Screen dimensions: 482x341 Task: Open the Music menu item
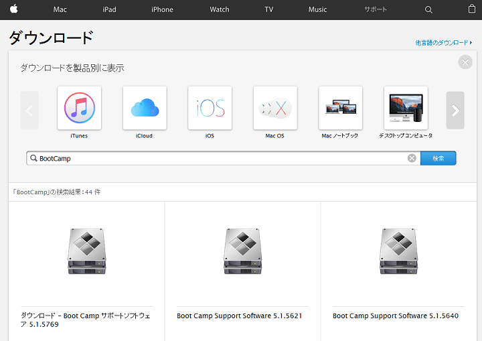tap(317, 9)
